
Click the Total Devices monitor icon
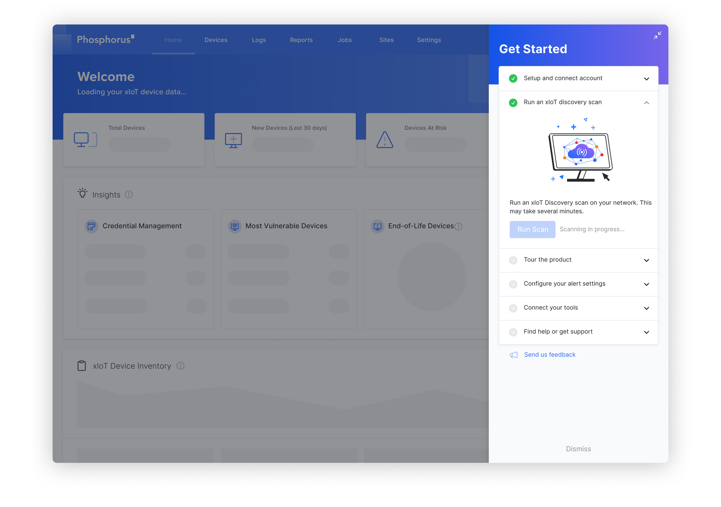pos(85,140)
